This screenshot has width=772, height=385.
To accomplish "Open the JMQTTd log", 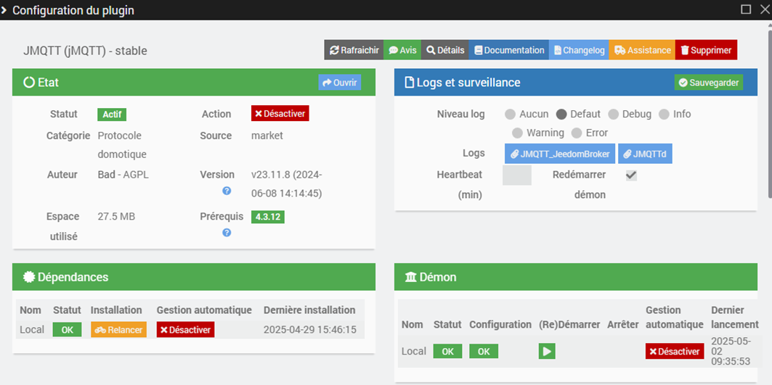I will coord(645,154).
